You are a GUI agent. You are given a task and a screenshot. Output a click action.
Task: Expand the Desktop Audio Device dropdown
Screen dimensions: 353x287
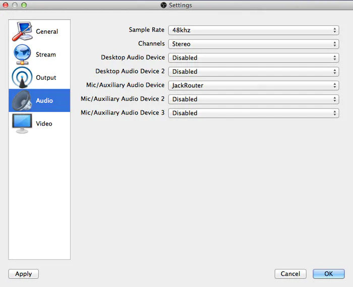pos(254,58)
